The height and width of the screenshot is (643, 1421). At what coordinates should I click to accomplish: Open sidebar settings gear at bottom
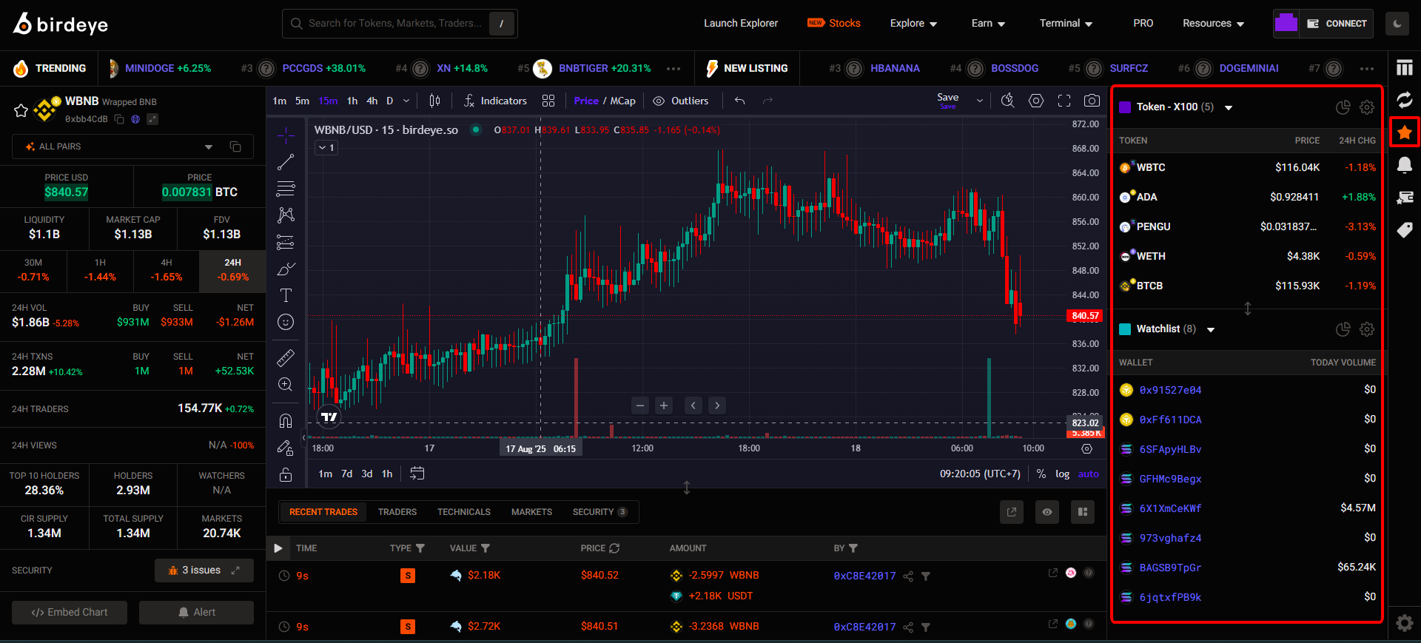click(1404, 623)
